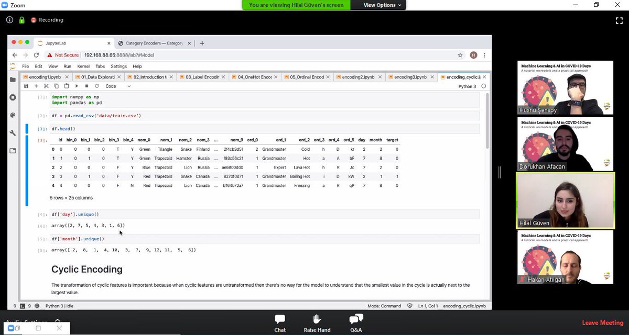Screen dimensions: 629x335
Task: Open the Kernel menu
Action: point(83,66)
